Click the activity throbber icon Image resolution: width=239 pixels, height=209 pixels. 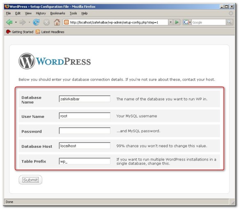(x=231, y=13)
